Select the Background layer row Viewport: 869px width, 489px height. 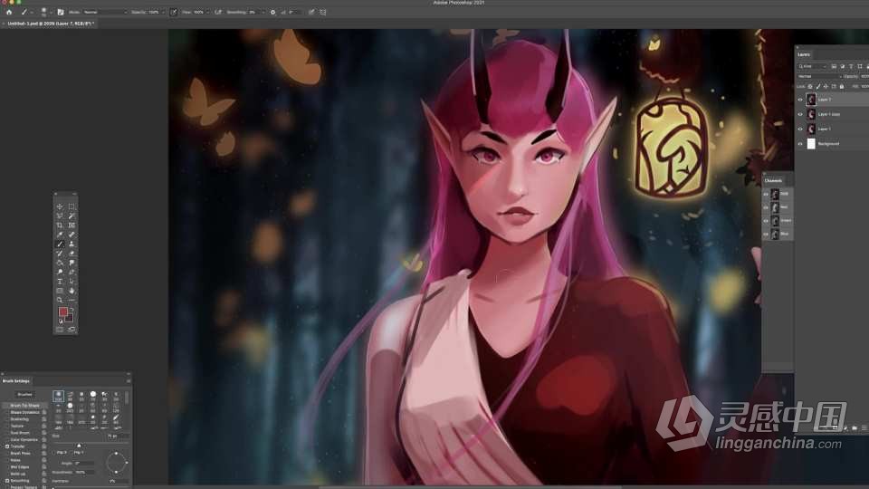(x=832, y=144)
